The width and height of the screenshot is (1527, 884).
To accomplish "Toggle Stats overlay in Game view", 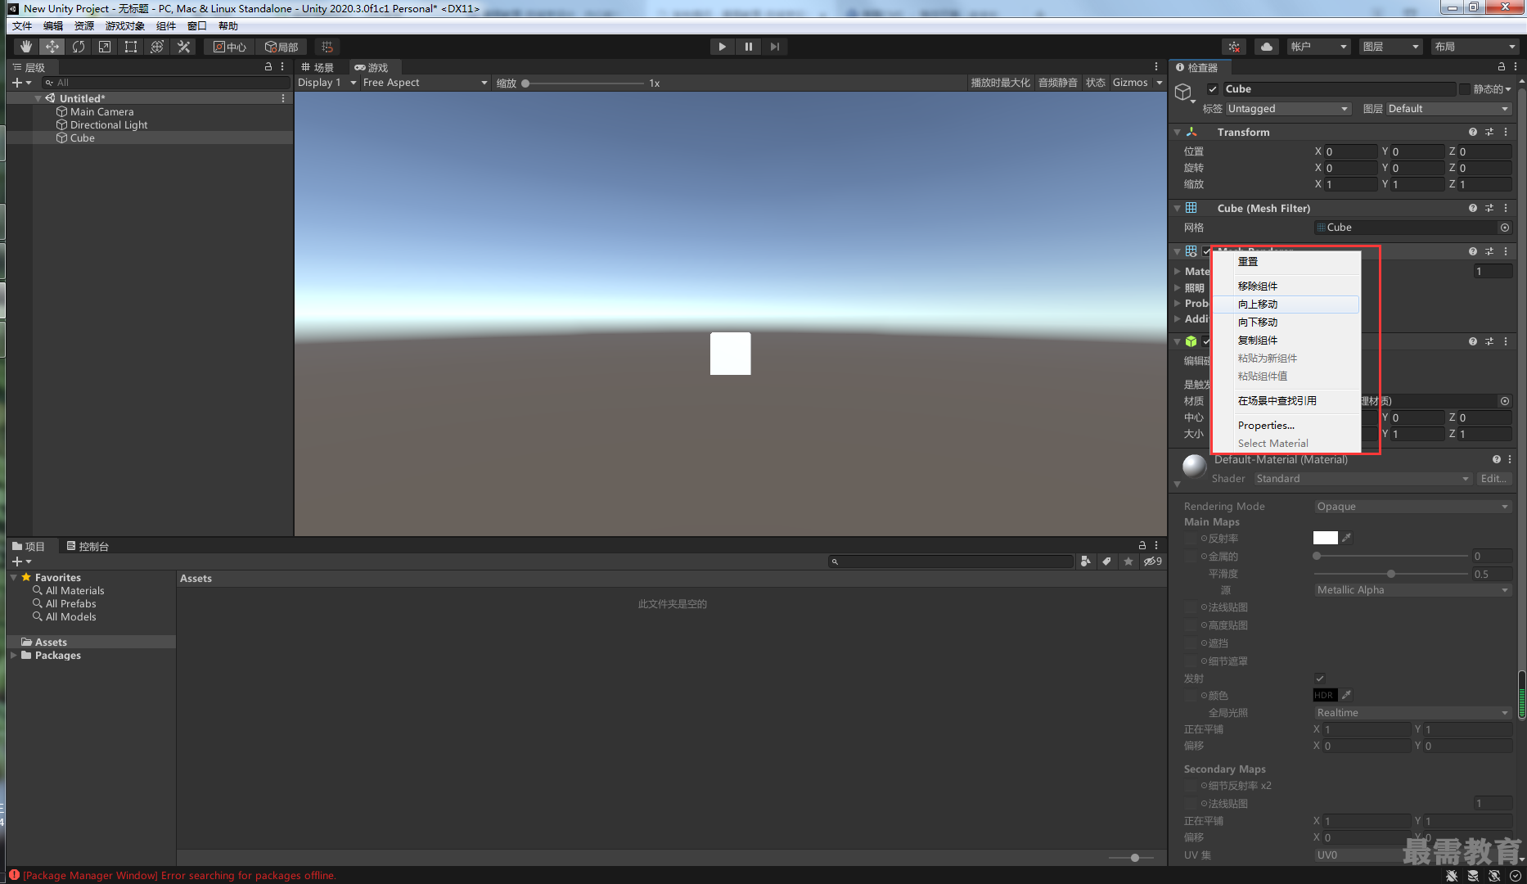I will [x=1096, y=83].
